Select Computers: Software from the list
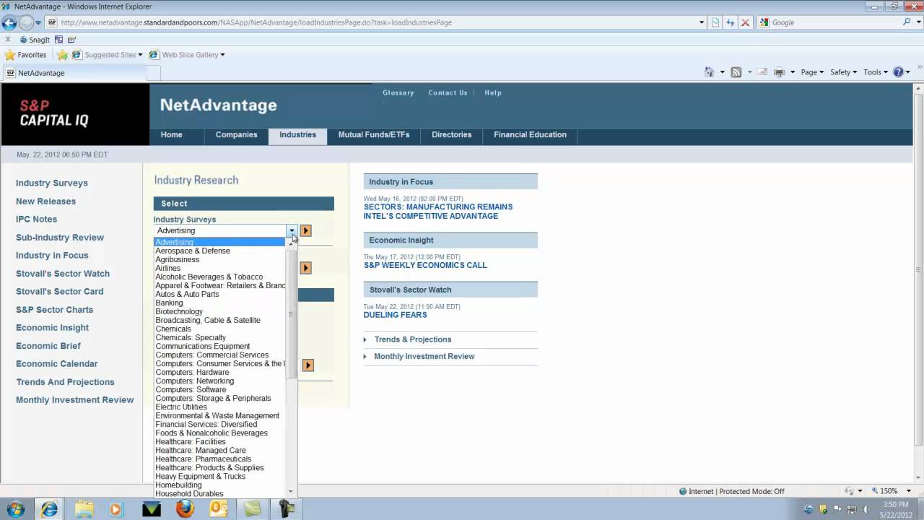 pos(191,389)
